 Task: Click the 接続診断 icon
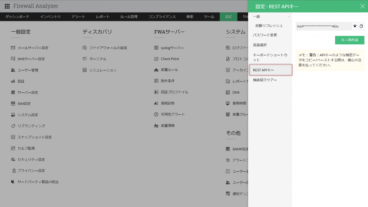click(156, 103)
